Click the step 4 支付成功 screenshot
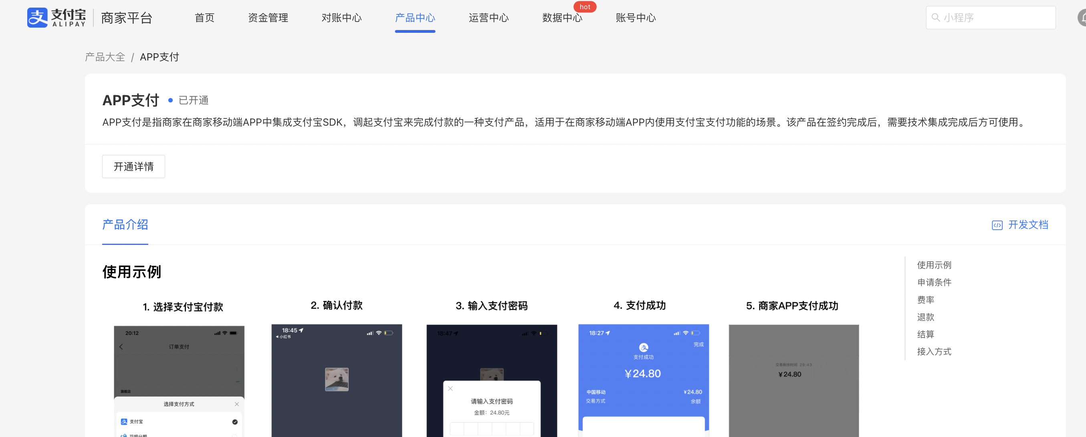Image resolution: width=1086 pixels, height=437 pixels. click(643, 381)
